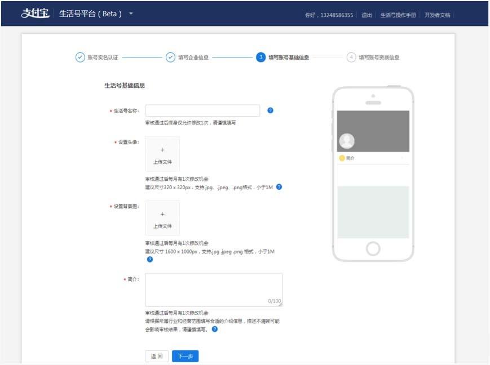Click the checkmark on 账号实名认证 step
Viewport: 490px width, 365px height.
tap(79, 56)
